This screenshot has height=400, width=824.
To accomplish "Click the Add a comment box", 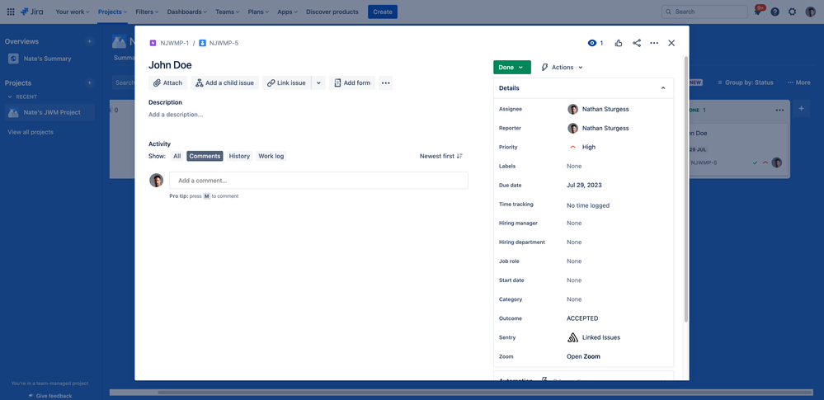I will coord(318,181).
